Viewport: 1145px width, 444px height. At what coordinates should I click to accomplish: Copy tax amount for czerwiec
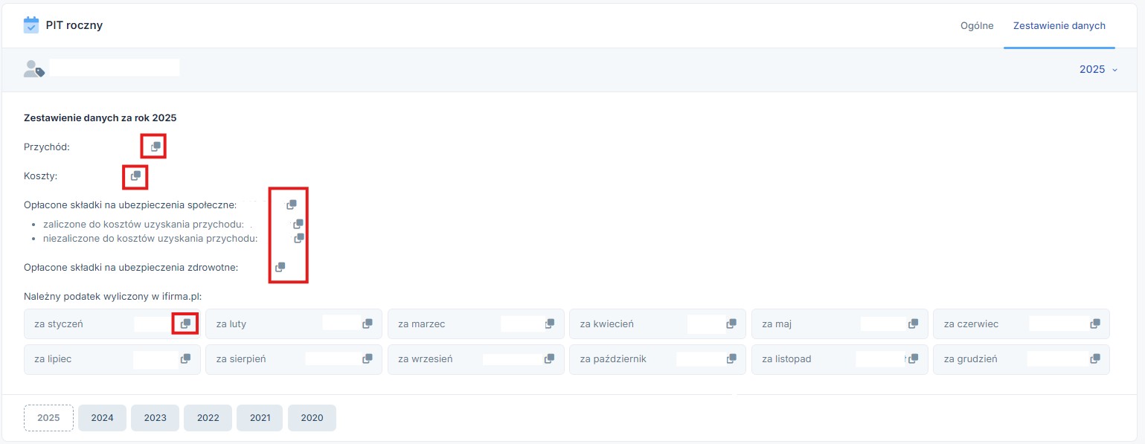pos(1095,324)
